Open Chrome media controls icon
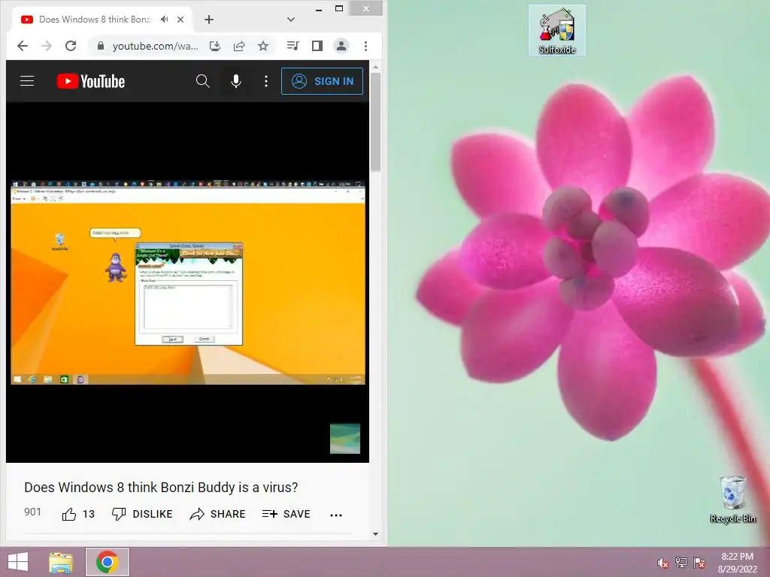 (x=293, y=46)
